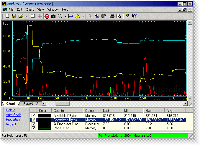Click the Accent link
The height and width of the screenshot is (145, 200).
pos(11,124)
